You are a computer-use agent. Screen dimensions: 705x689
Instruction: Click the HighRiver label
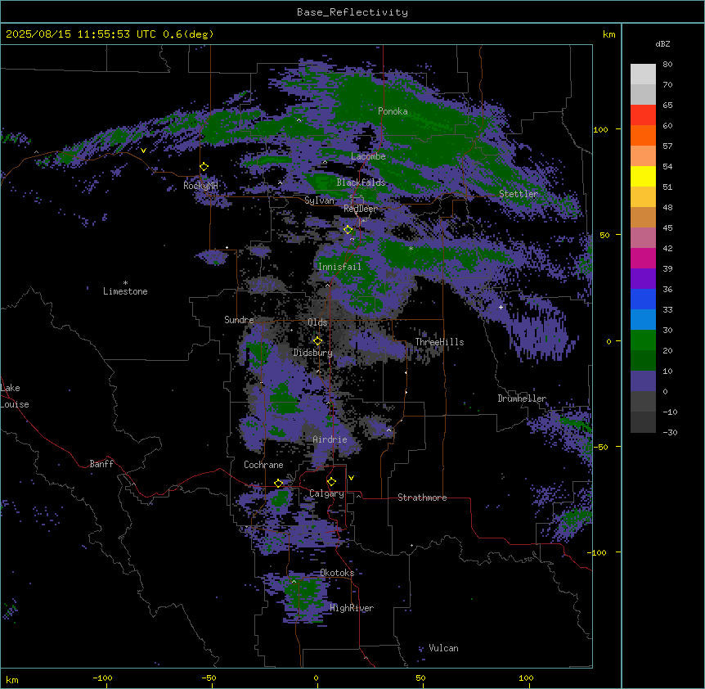(352, 608)
